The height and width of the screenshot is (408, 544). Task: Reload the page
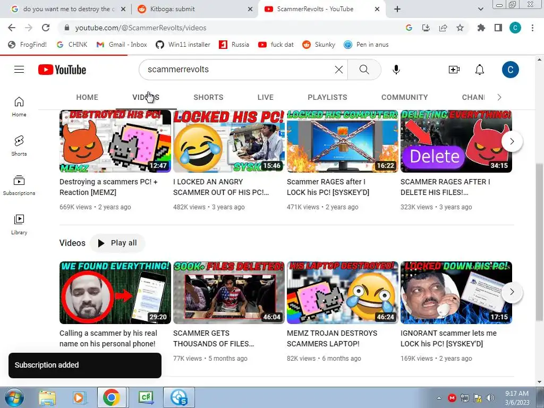[46, 28]
